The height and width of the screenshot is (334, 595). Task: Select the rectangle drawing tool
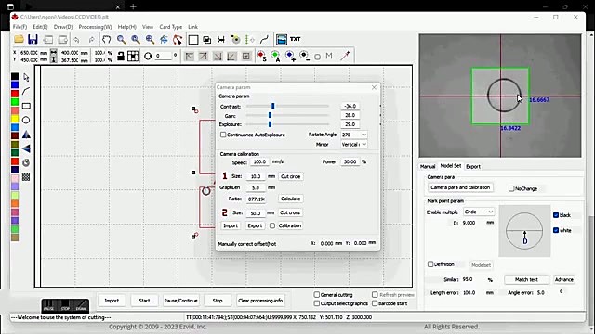(x=26, y=106)
